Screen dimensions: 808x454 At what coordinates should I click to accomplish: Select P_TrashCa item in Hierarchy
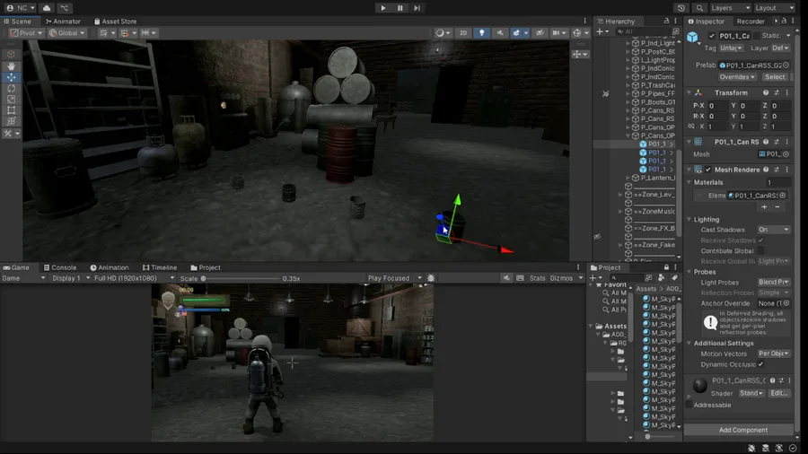click(x=657, y=85)
